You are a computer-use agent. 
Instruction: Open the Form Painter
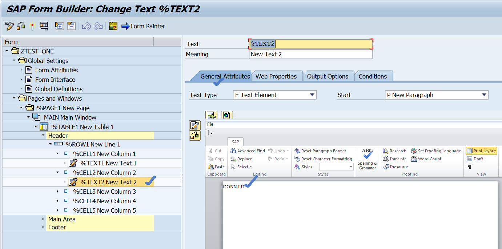(x=143, y=26)
